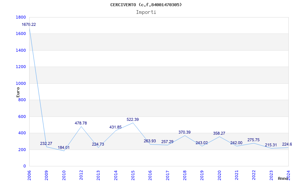Select the 2012 x-axis year label

point(81,175)
